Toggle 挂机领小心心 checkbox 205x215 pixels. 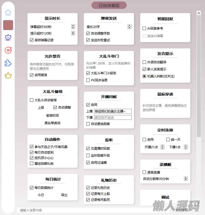(x=32, y=158)
